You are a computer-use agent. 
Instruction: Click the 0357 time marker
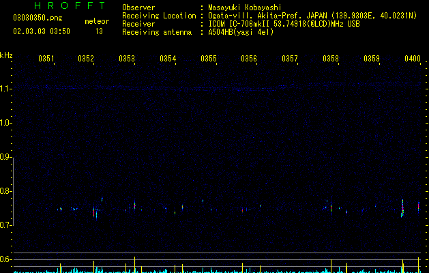290,59
